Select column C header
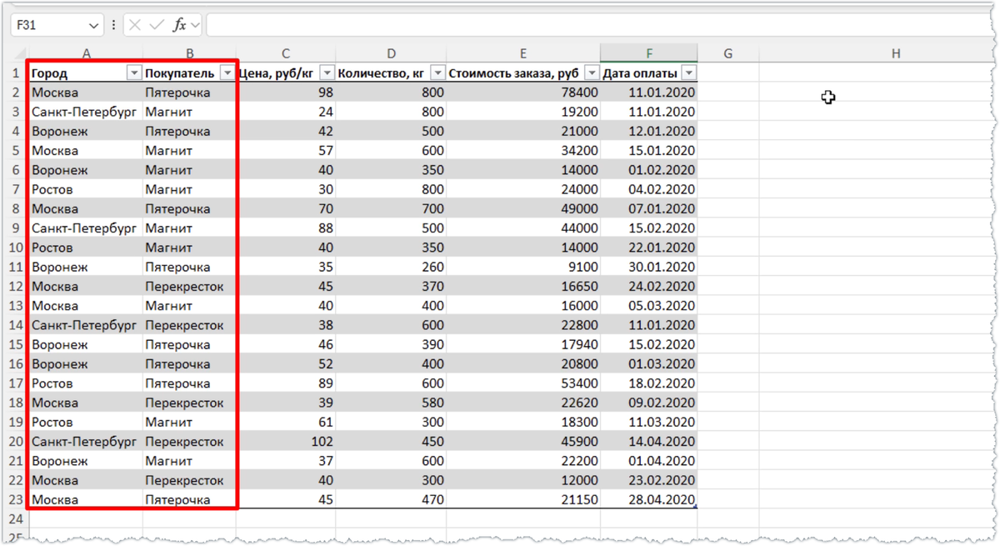This screenshot has width=1000, height=546. 286,53
